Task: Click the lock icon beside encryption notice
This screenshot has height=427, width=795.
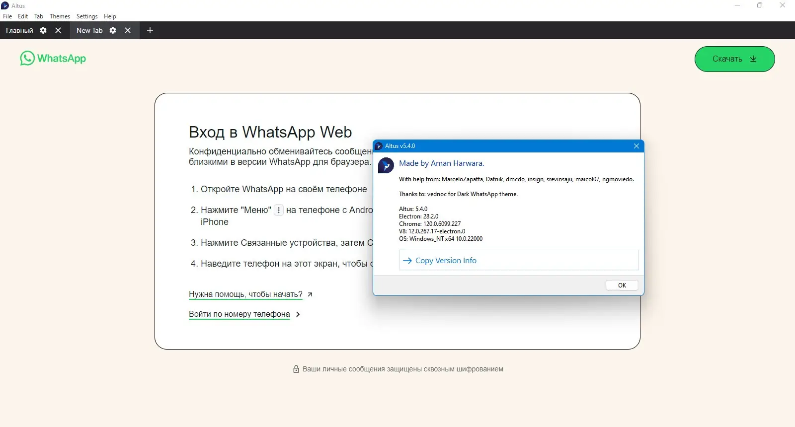Action: [x=296, y=369]
